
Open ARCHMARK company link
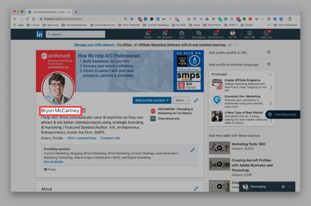[x=172, y=111]
